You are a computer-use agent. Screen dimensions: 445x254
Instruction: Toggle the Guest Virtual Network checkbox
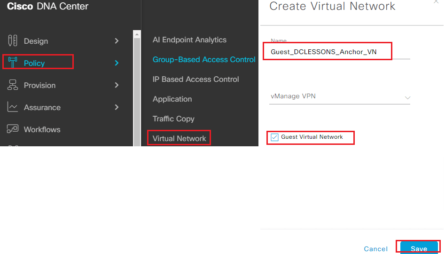click(x=274, y=137)
